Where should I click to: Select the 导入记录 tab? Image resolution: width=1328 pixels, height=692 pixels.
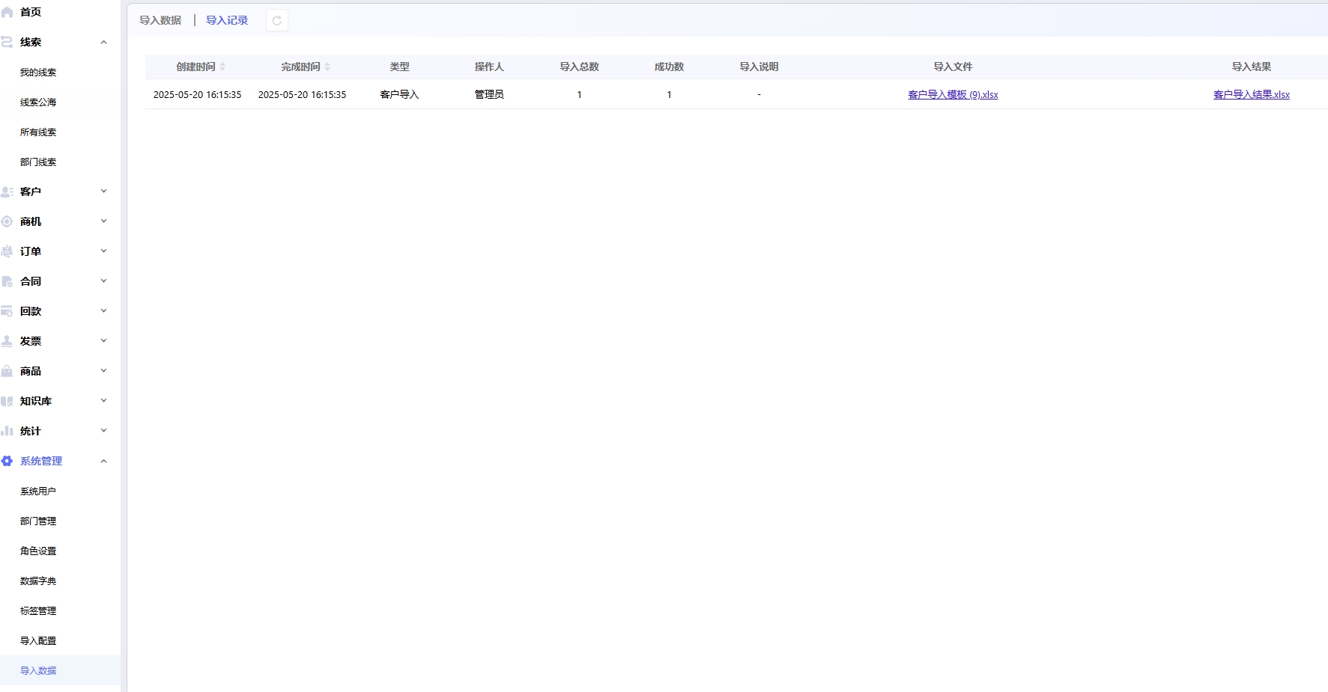point(227,21)
